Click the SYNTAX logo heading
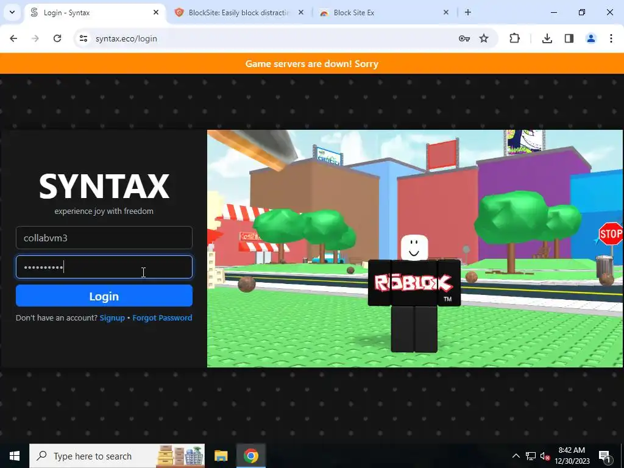Viewport: 624px width, 468px height. [104, 186]
